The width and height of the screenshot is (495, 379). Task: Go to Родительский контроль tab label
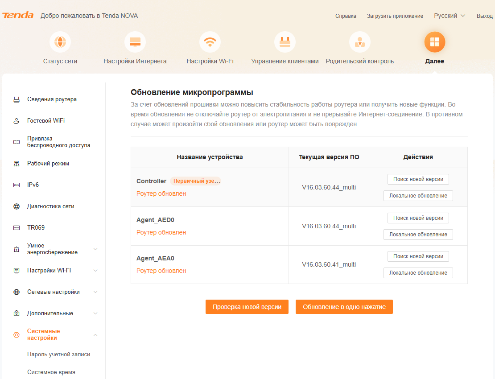click(359, 61)
